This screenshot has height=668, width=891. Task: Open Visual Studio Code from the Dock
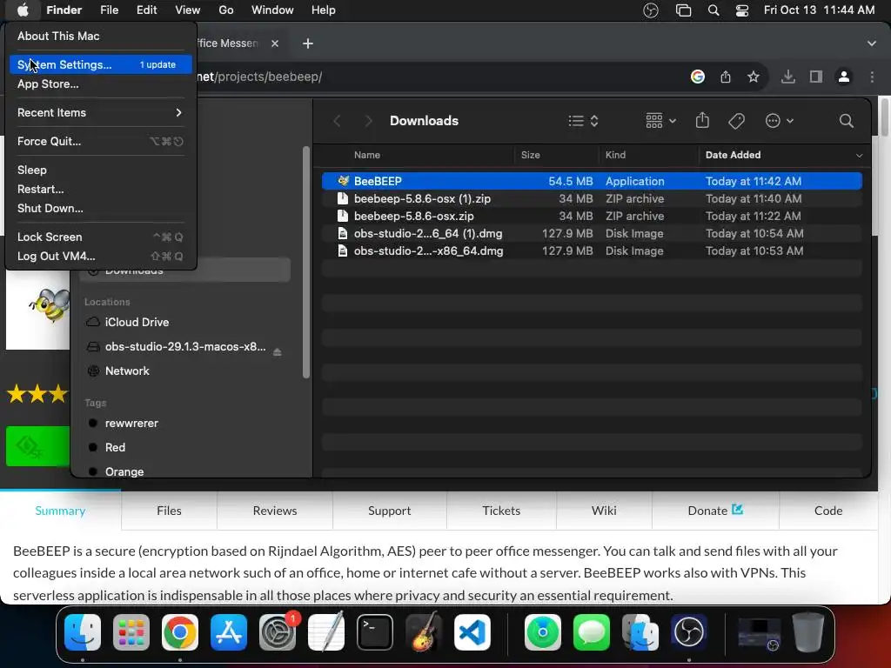click(x=472, y=632)
